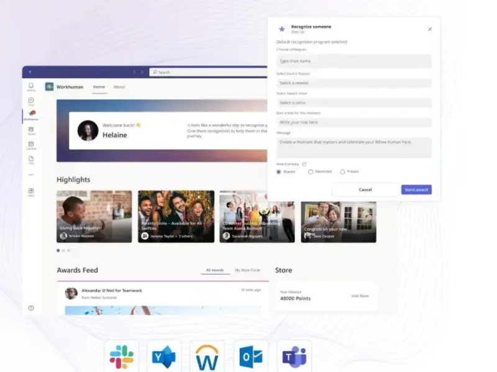The width and height of the screenshot is (497, 372).
Task: Switch to the About tab
Action: pos(119,87)
